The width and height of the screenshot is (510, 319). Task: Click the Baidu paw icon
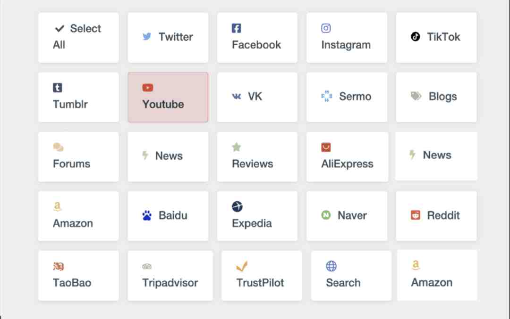click(x=147, y=215)
